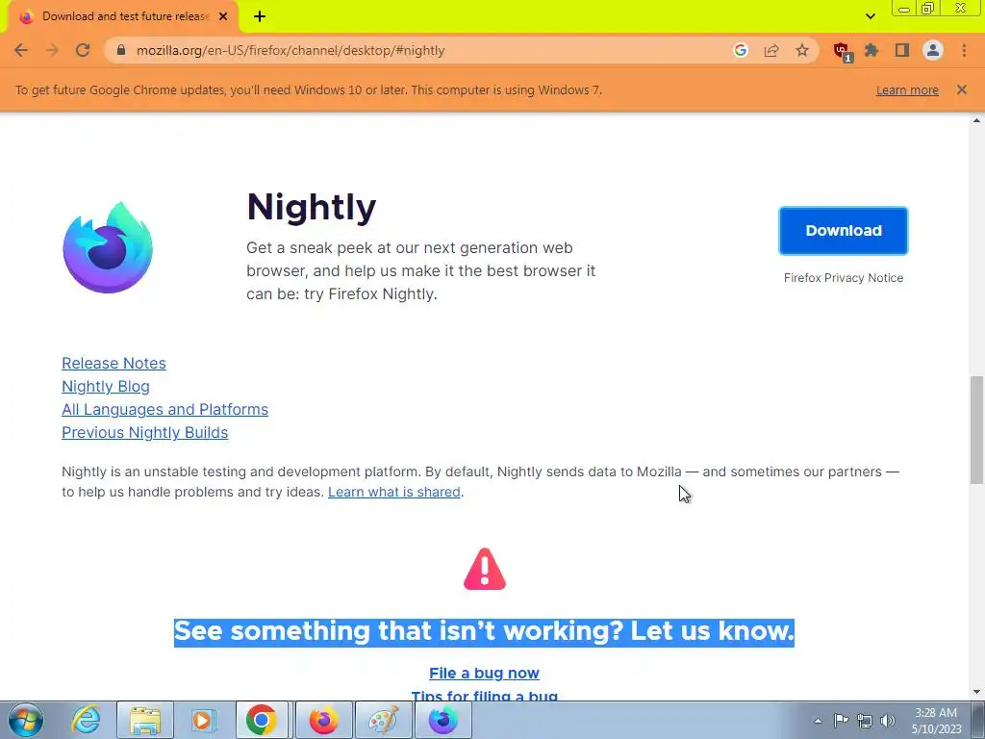Viewport: 985px width, 739px height.
Task: Click the Firefox Nightly logo image
Action: (x=108, y=247)
